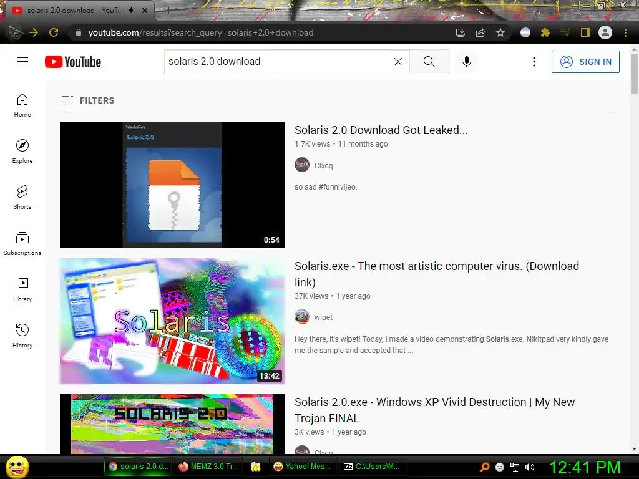
Task: Click inside the YouTube search field
Action: click(x=279, y=62)
